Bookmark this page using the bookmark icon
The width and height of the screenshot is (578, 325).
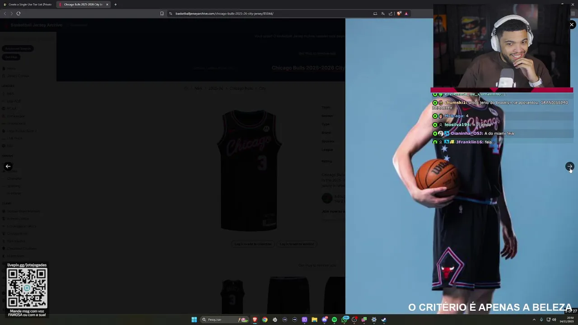point(162,14)
